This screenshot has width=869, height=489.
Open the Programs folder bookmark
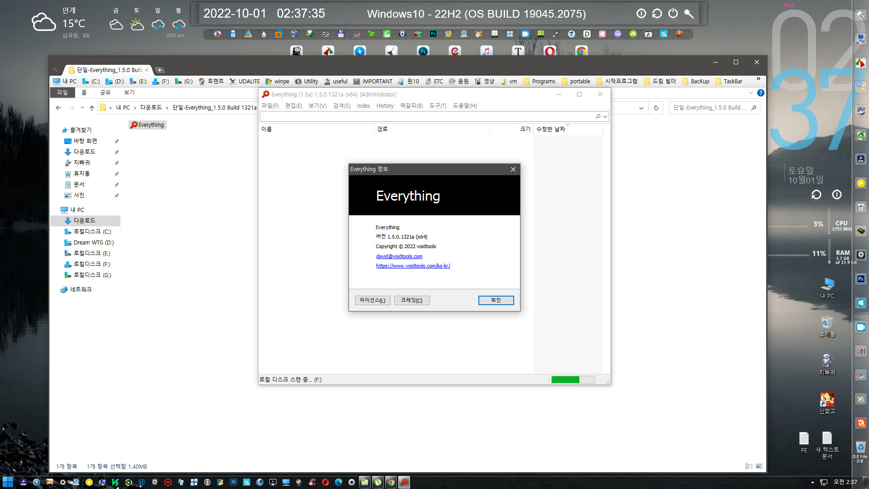click(540, 81)
